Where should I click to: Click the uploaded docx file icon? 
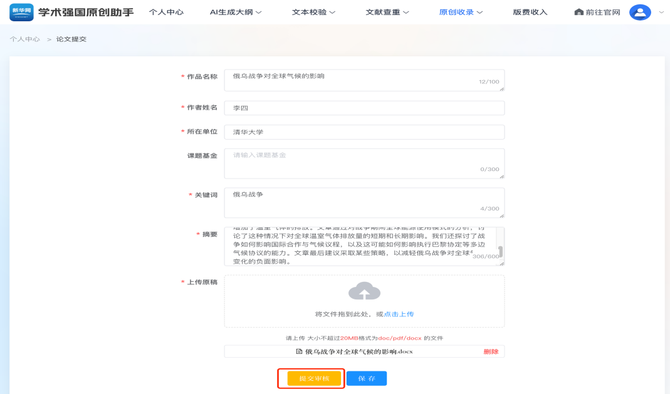[x=300, y=351]
